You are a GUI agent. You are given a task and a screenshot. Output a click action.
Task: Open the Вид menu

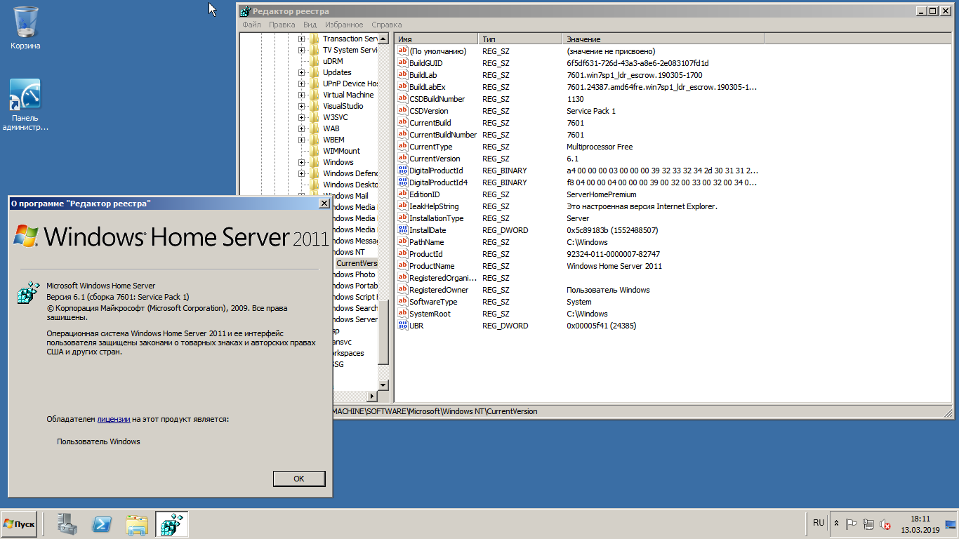[310, 25]
